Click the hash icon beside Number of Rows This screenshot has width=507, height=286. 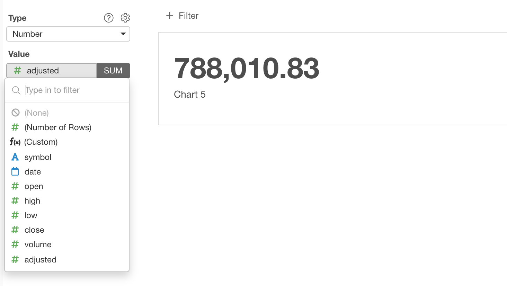pos(15,127)
